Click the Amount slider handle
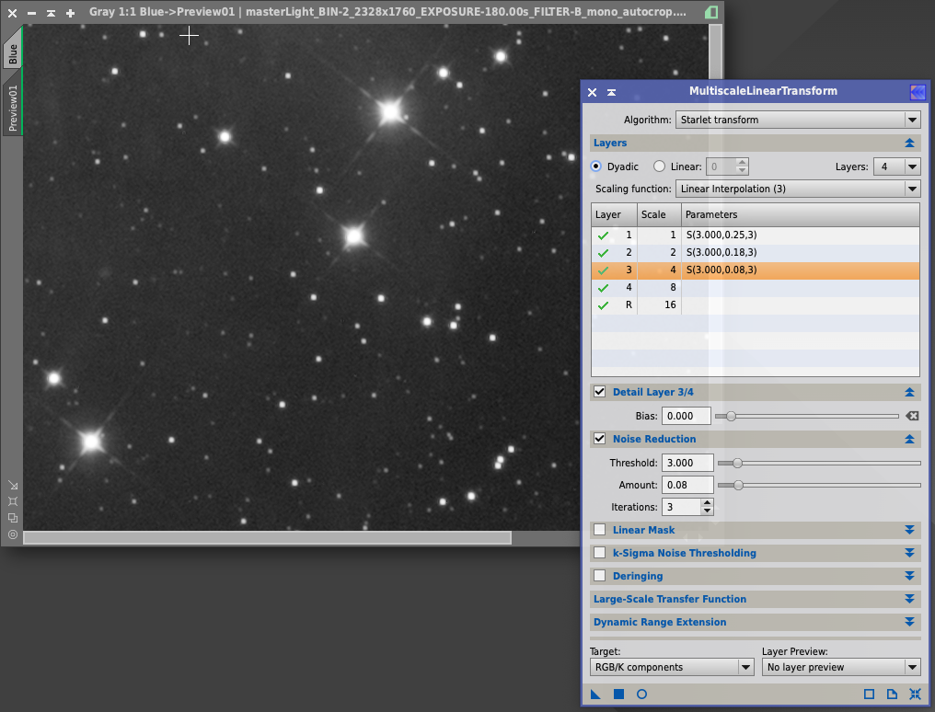The height and width of the screenshot is (712, 935). click(738, 486)
